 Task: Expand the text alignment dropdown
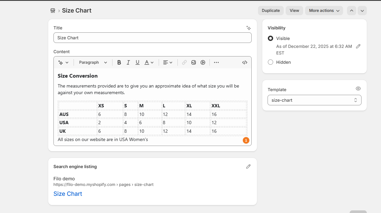coord(168,62)
